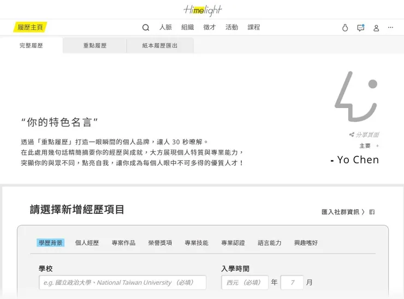Go to 履歷主頁
404x299 pixels.
[30, 27]
